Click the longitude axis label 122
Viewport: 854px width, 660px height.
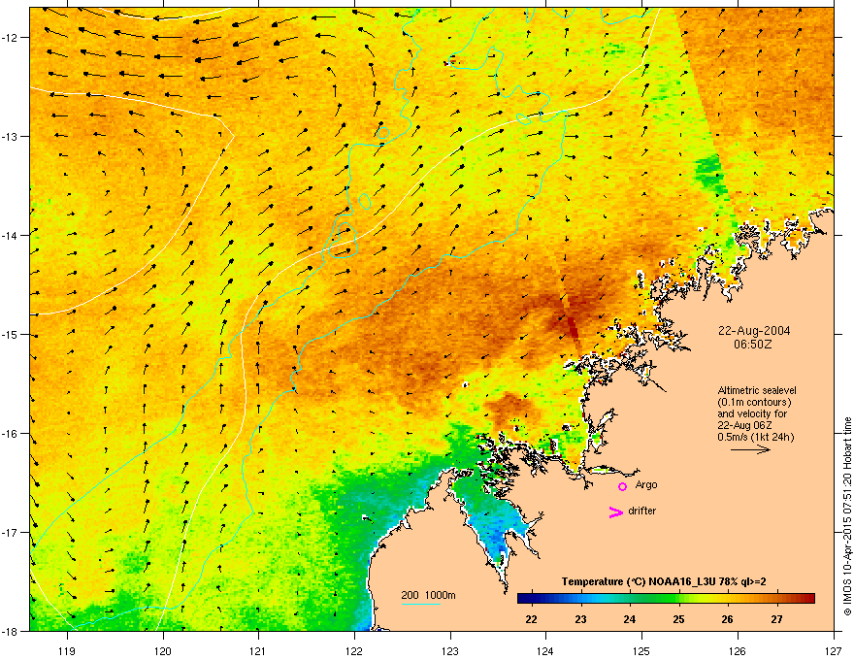coord(354,650)
